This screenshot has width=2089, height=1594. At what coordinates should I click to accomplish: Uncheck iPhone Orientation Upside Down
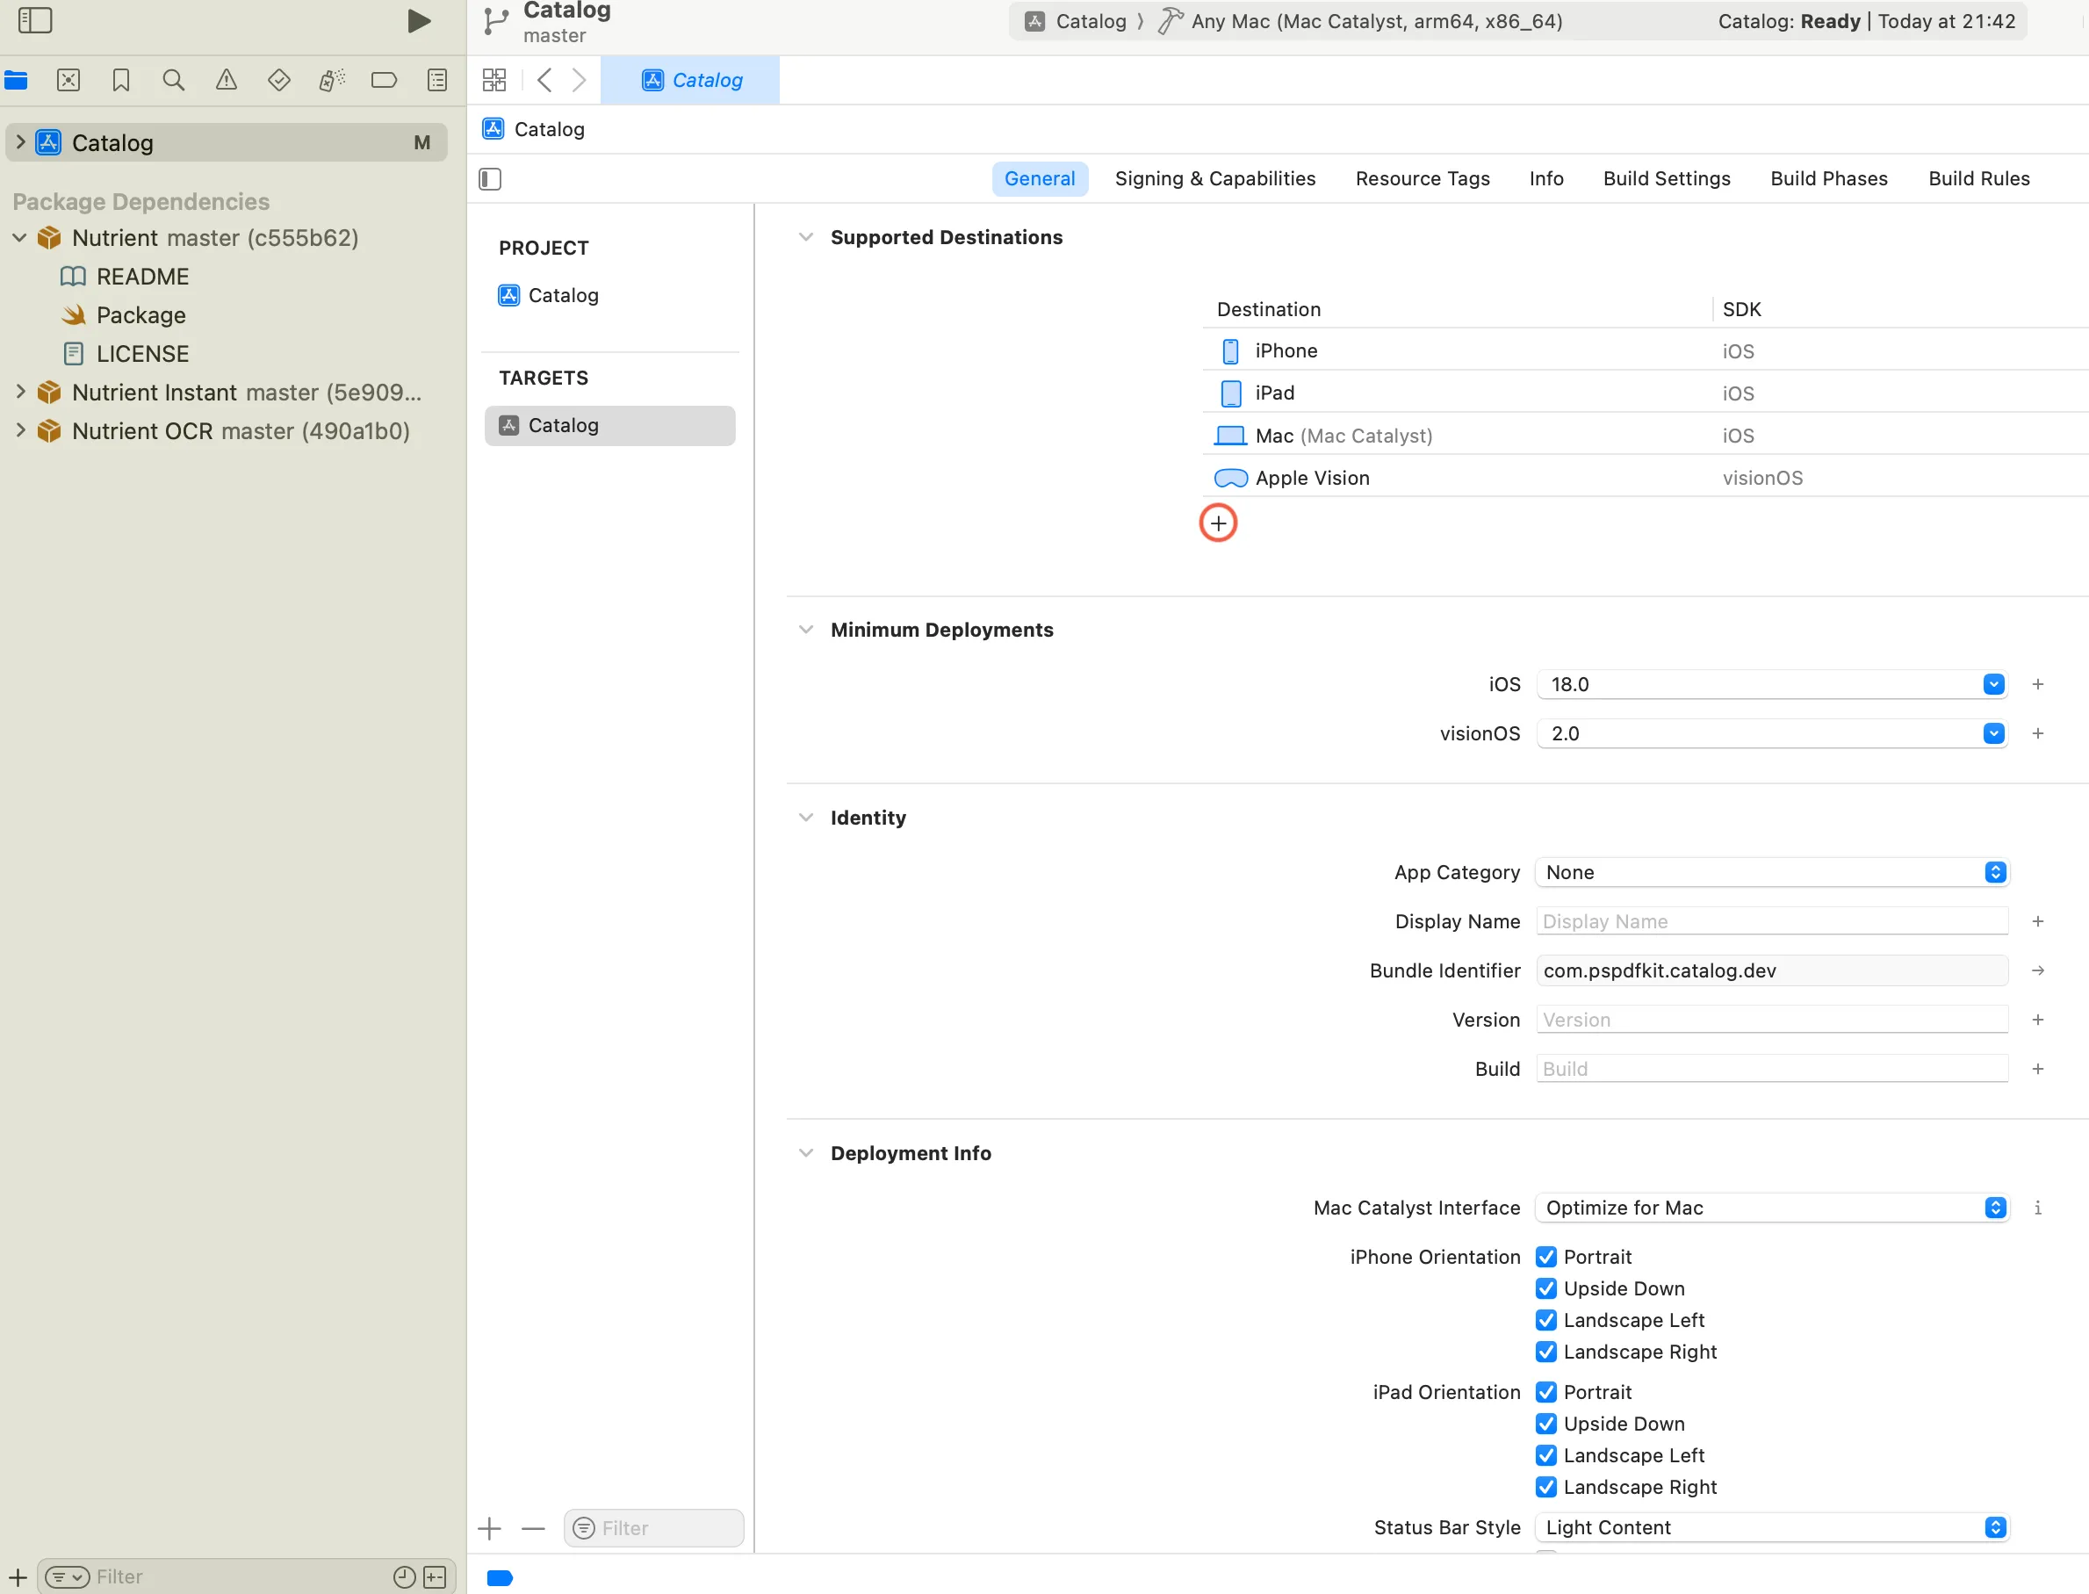[x=1545, y=1288]
